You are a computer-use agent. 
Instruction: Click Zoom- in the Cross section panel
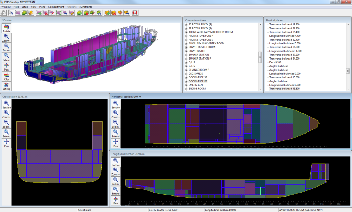pyautogui.click(x=7, y=124)
